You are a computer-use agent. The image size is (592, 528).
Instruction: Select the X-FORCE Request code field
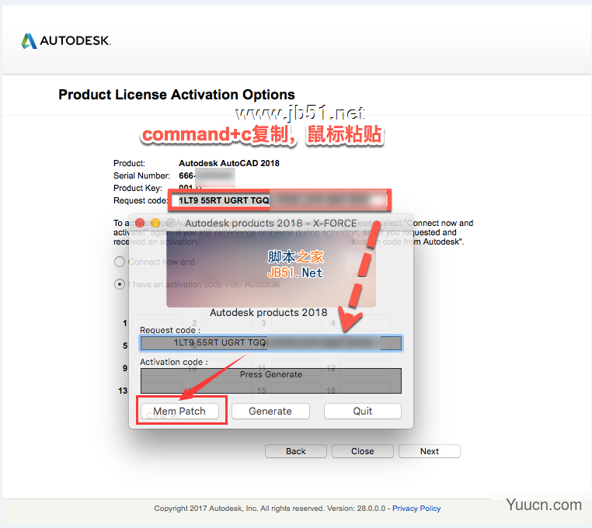pyautogui.click(x=271, y=343)
